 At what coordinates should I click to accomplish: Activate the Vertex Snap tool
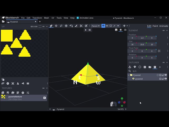(x=71, y=26)
